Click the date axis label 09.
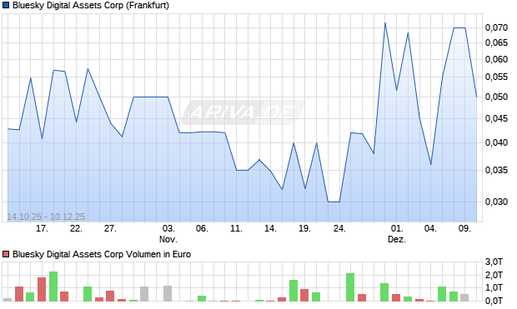The width and height of the screenshot is (517, 309). tap(464, 228)
